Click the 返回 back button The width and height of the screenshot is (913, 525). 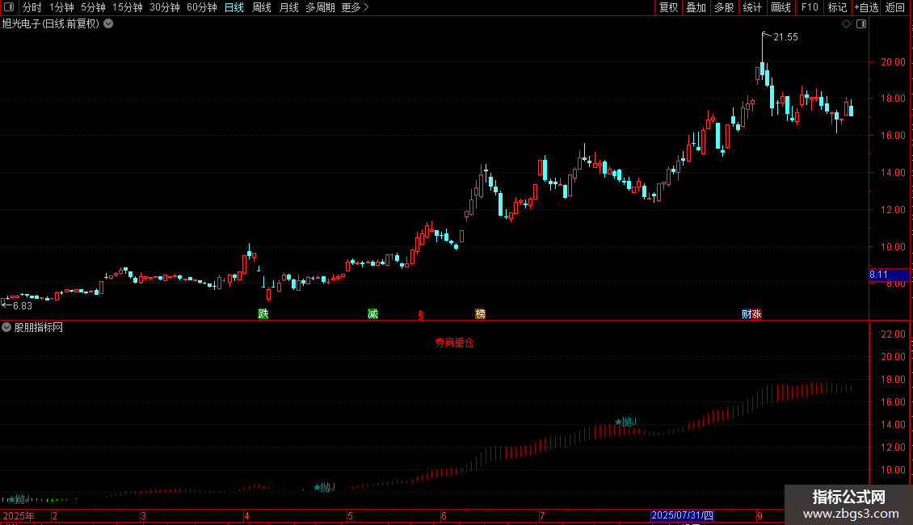[x=895, y=7]
